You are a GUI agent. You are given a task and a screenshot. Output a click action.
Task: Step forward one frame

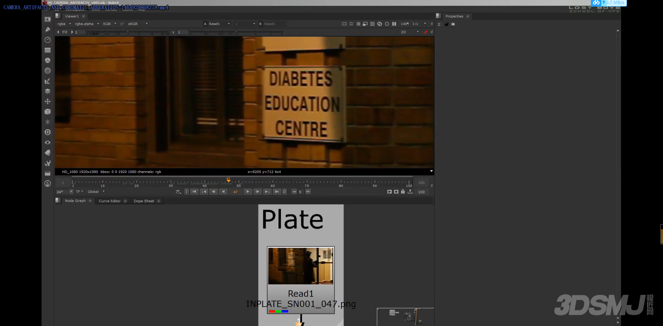pos(257,192)
